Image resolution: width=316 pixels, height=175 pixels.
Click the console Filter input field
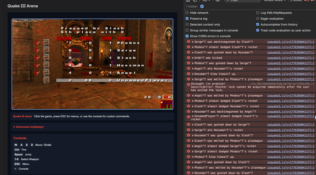[243, 1]
